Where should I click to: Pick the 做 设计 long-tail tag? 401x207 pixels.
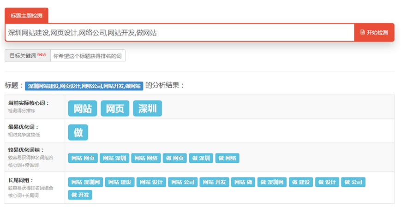(x=327, y=182)
